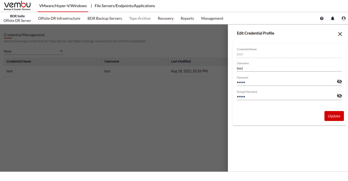Screen dimensions: 348x181
Task: Open the notifications bell icon
Action: [x=333, y=18]
